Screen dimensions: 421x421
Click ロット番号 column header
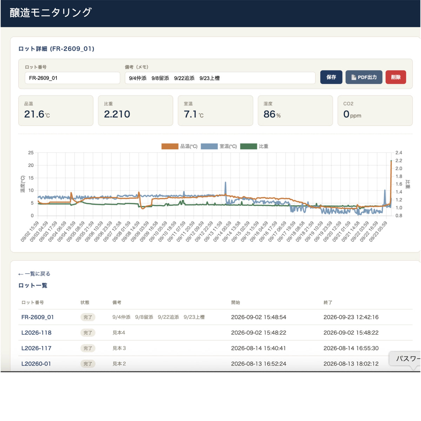[x=33, y=302]
